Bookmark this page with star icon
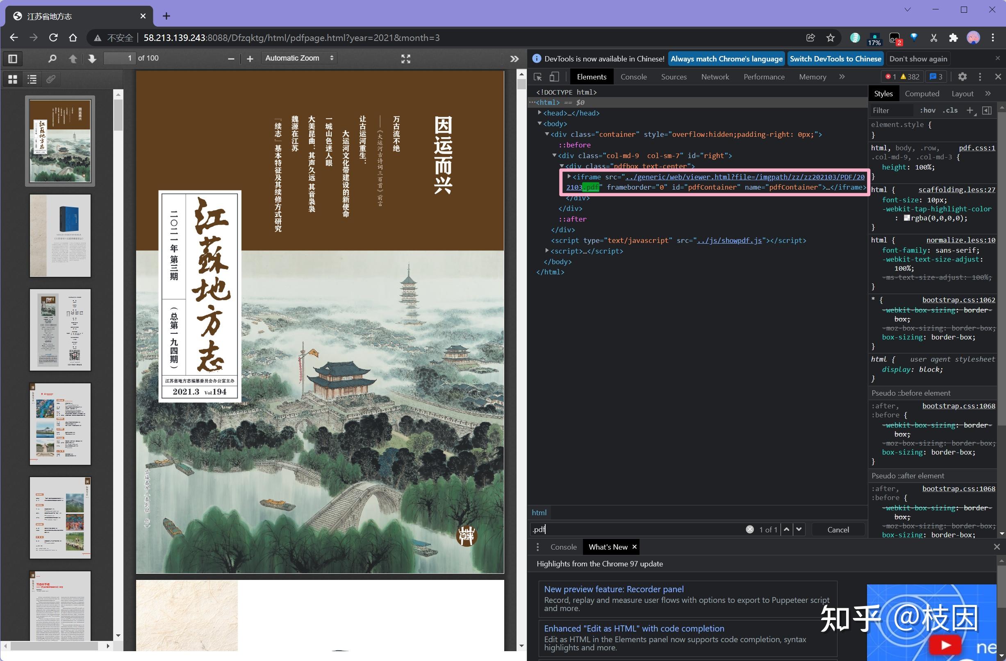Viewport: 1006px width, 661px height. [x=831, y=38]
